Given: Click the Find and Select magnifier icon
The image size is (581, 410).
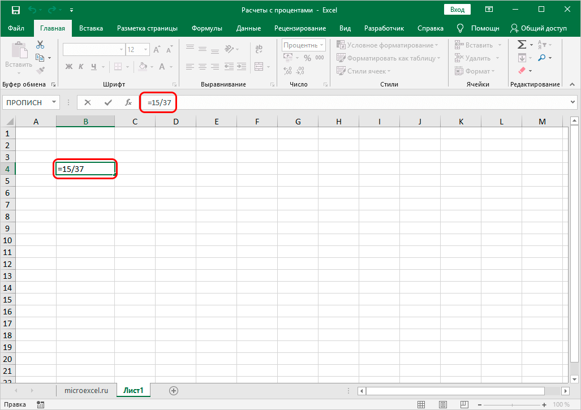Looking at the screenshot, I should coord(541,58).
